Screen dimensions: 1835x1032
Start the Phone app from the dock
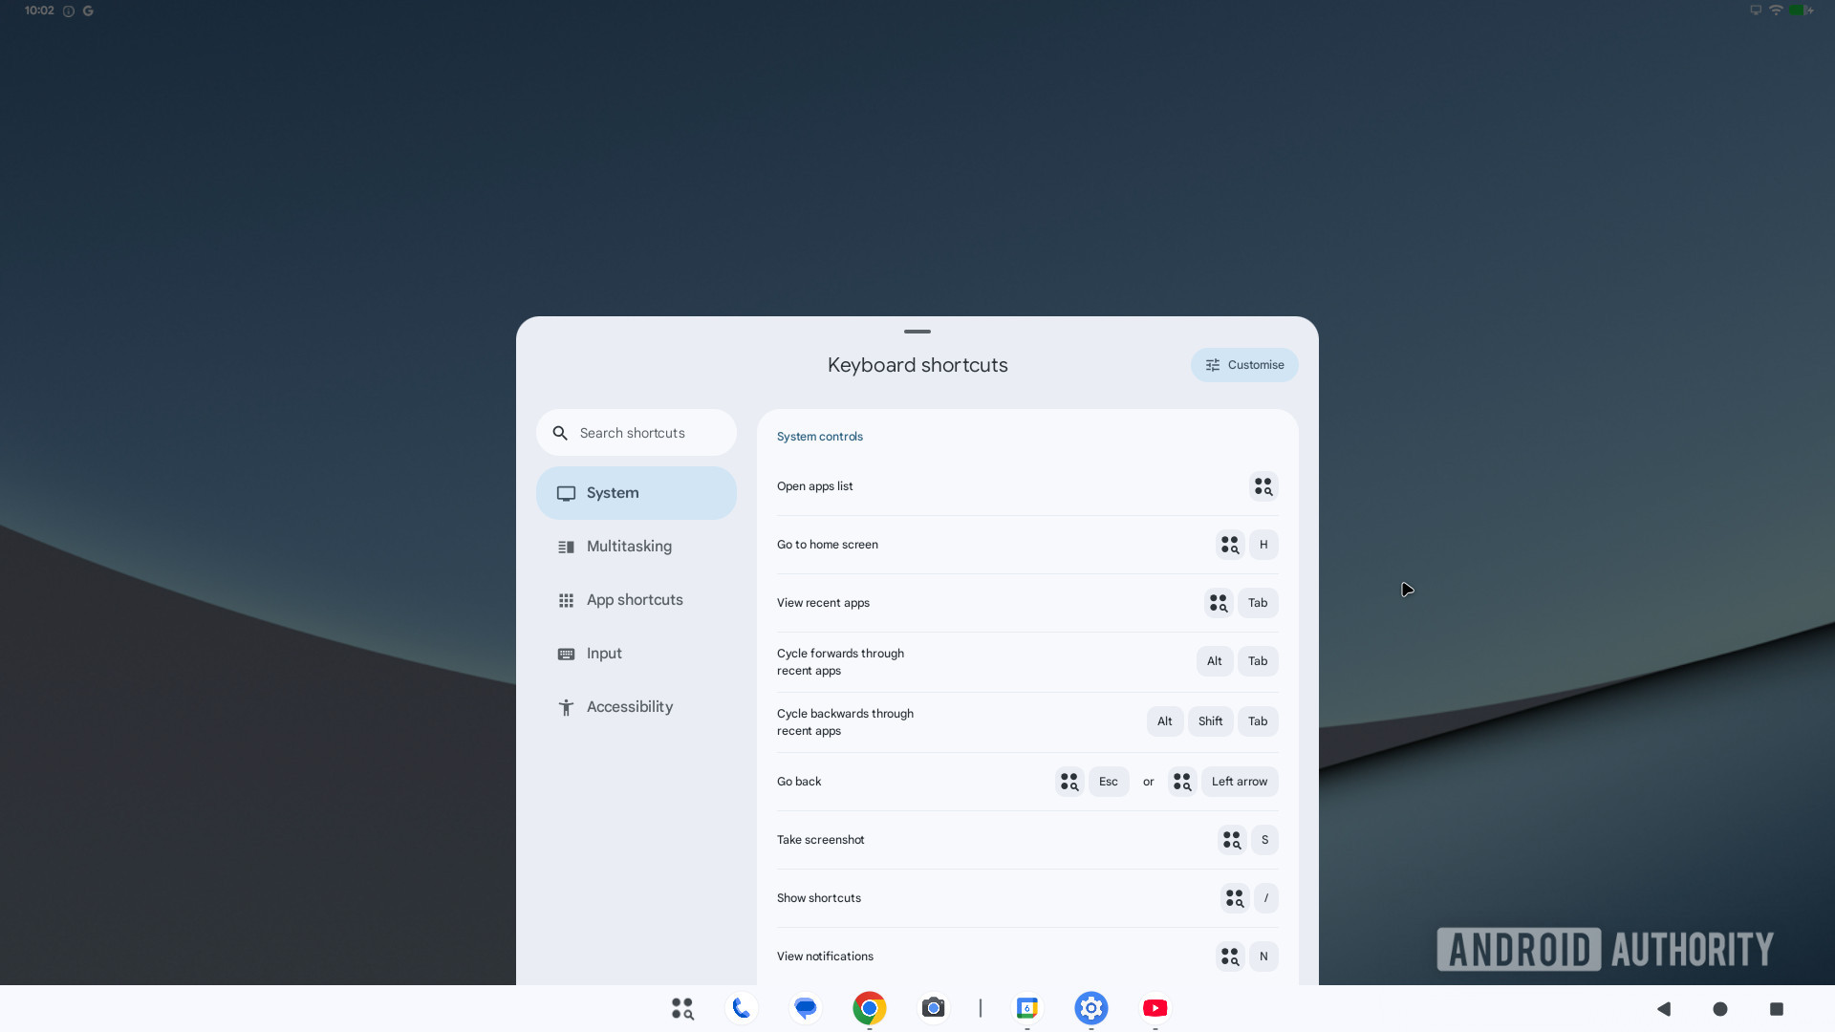coord(742,1008)
